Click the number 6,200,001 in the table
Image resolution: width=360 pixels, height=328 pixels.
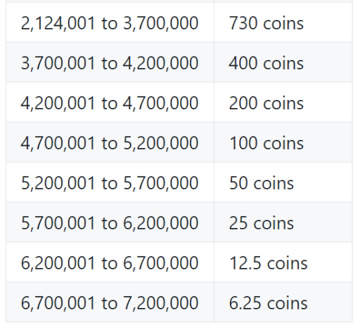pos(58,263)
